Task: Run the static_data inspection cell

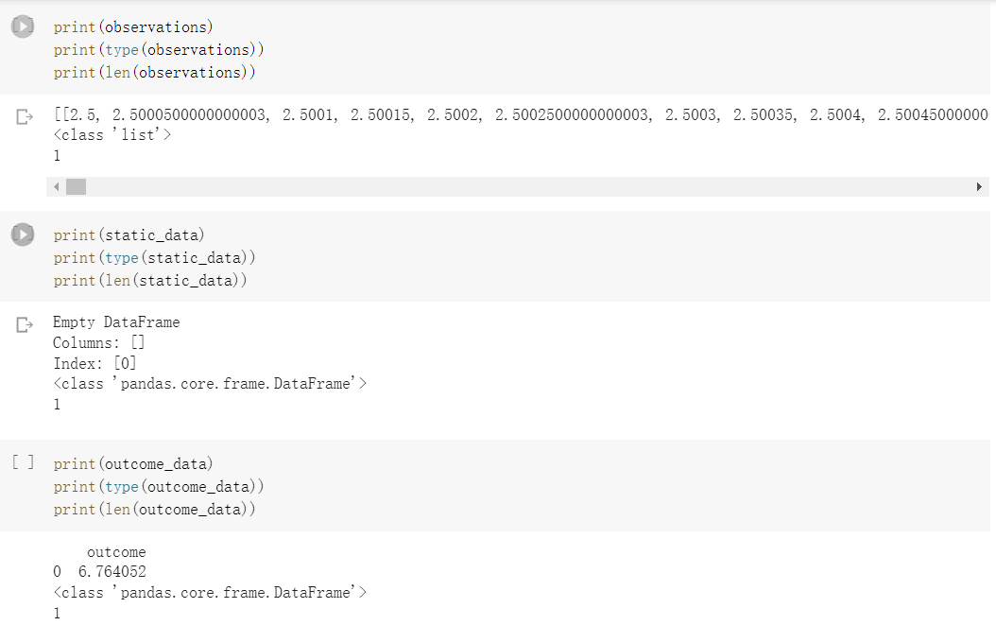Action: (x=21, y=235)
